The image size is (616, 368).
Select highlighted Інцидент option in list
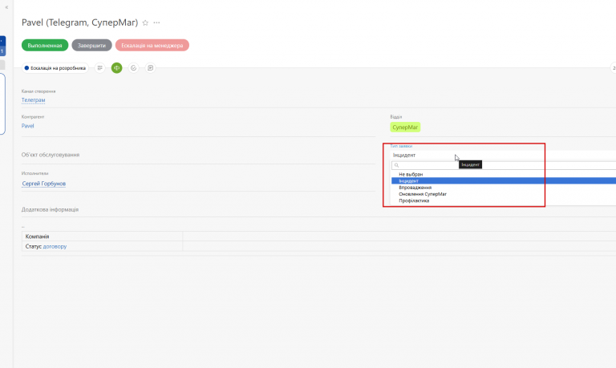(x=504, y=181)
